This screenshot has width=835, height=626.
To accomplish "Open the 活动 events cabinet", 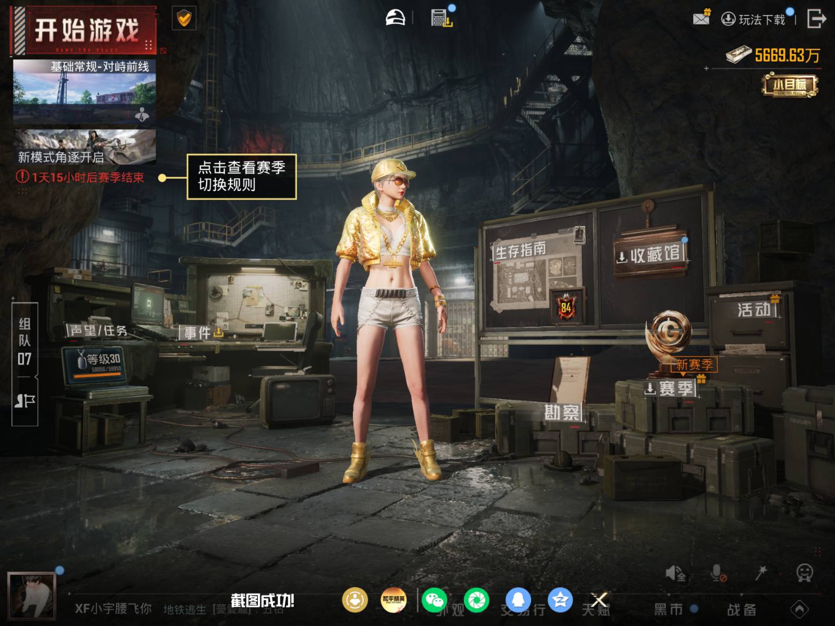I will (754, 309).
